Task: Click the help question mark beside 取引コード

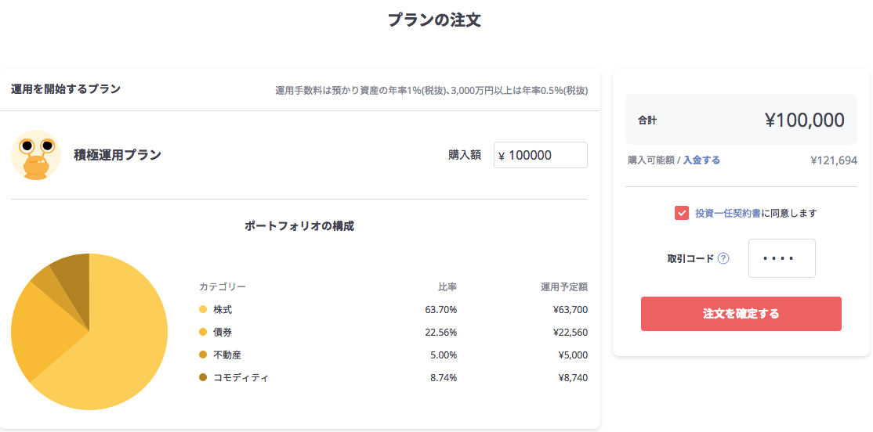Action: click(723, 258)
